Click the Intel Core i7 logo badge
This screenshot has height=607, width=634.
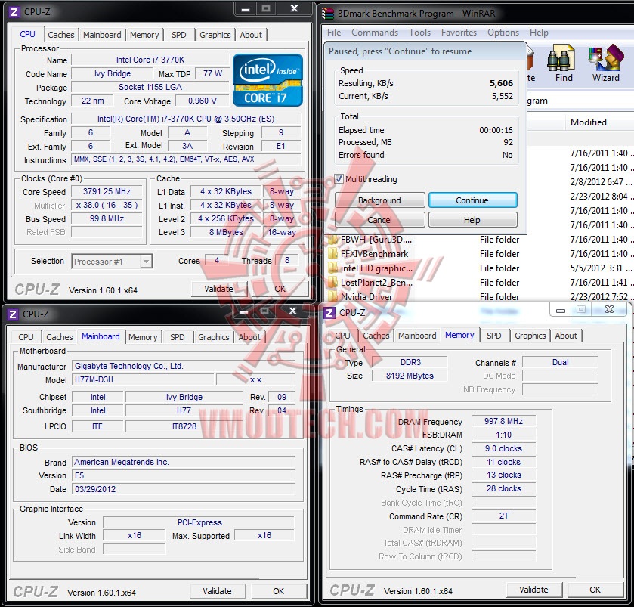(x=268, y=80)
